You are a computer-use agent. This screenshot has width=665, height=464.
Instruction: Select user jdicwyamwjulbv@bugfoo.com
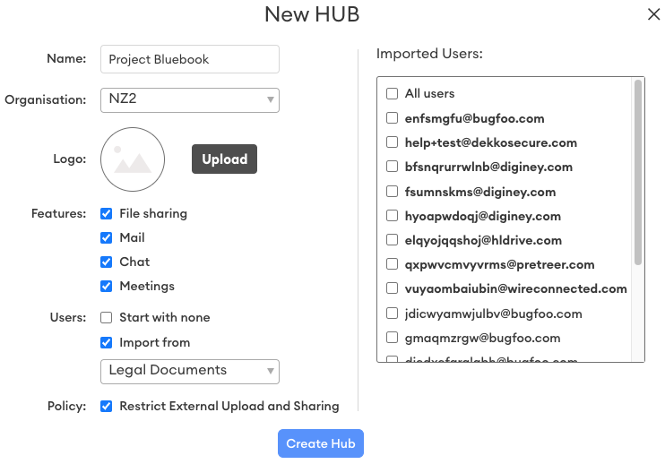pos(392,314)
